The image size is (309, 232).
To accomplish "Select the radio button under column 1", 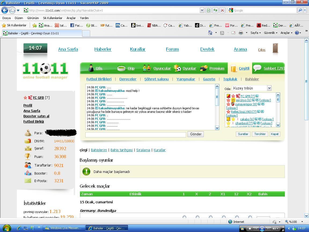I will (184, 217).
